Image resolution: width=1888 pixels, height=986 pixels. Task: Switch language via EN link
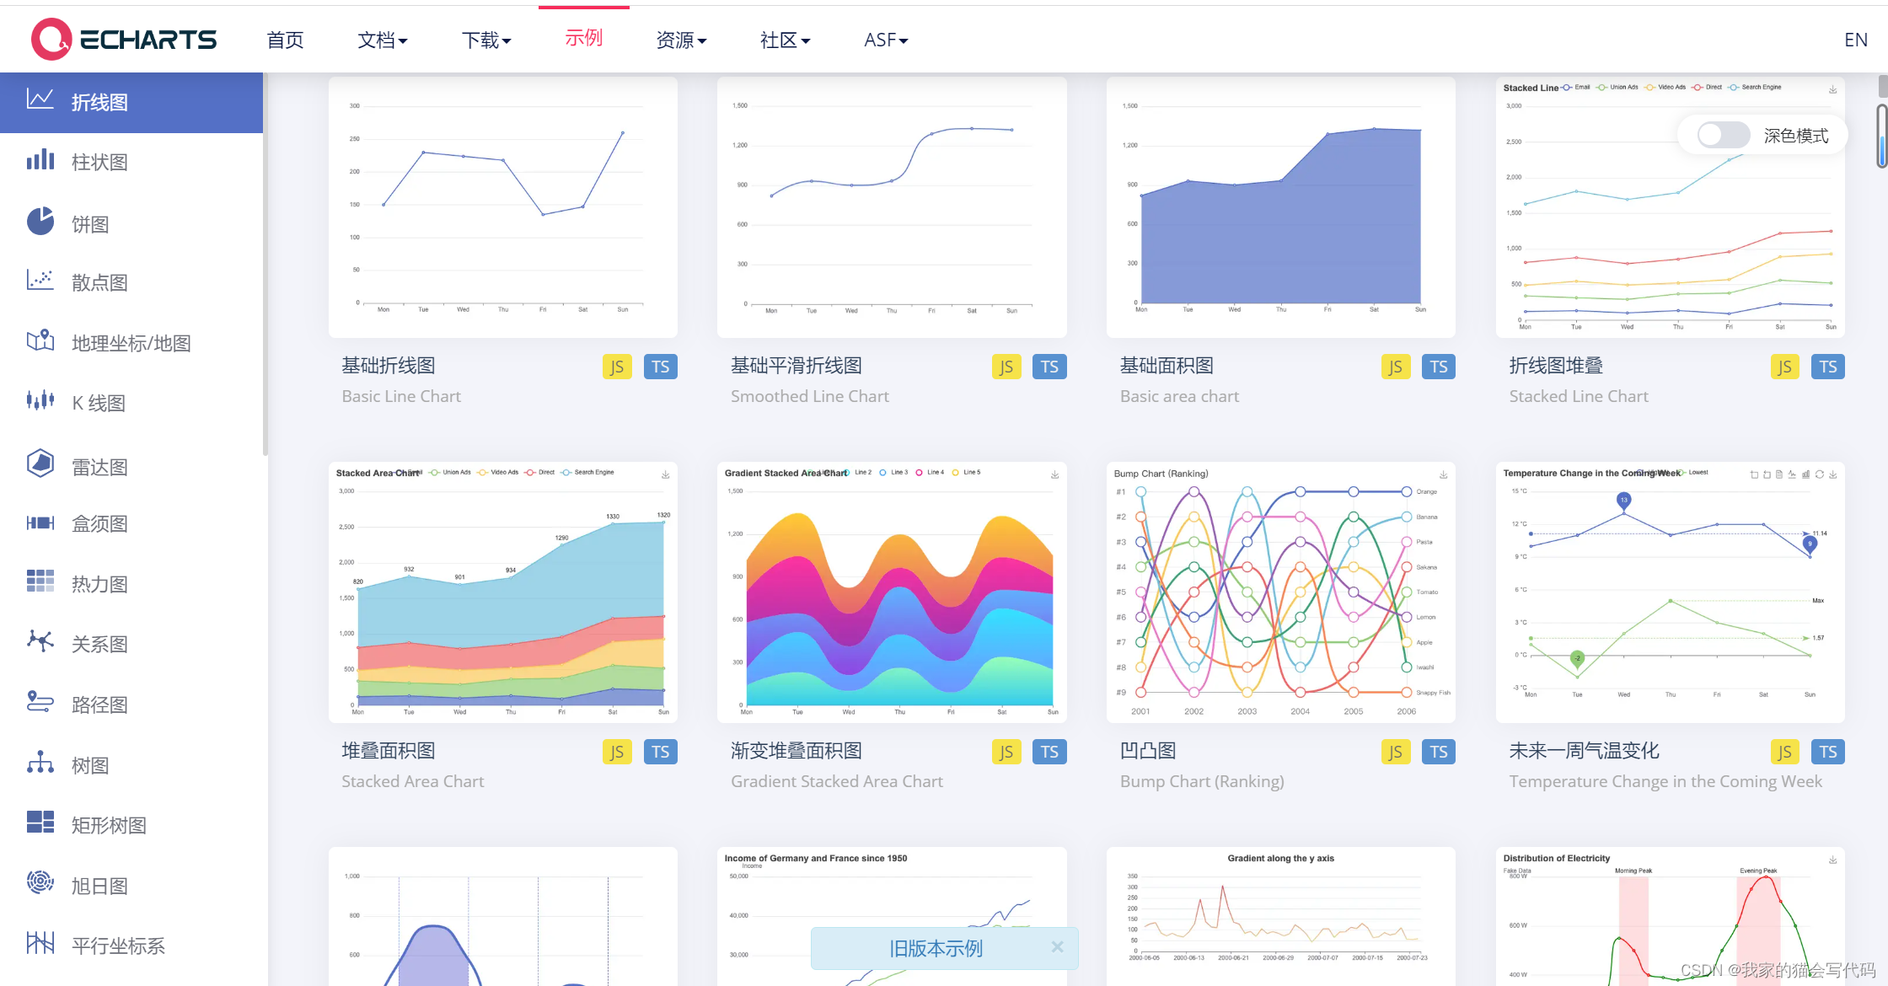tap(1855, 40)
